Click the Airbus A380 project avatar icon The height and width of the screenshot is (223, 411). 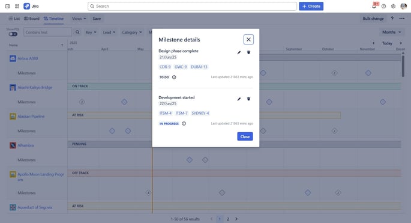[x=13, y=58]
